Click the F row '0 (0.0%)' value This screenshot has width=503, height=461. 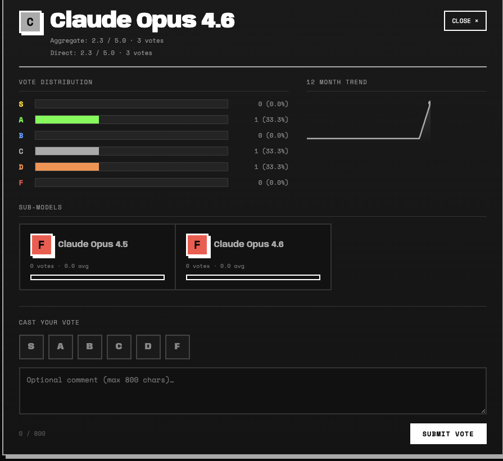point(273,182)
